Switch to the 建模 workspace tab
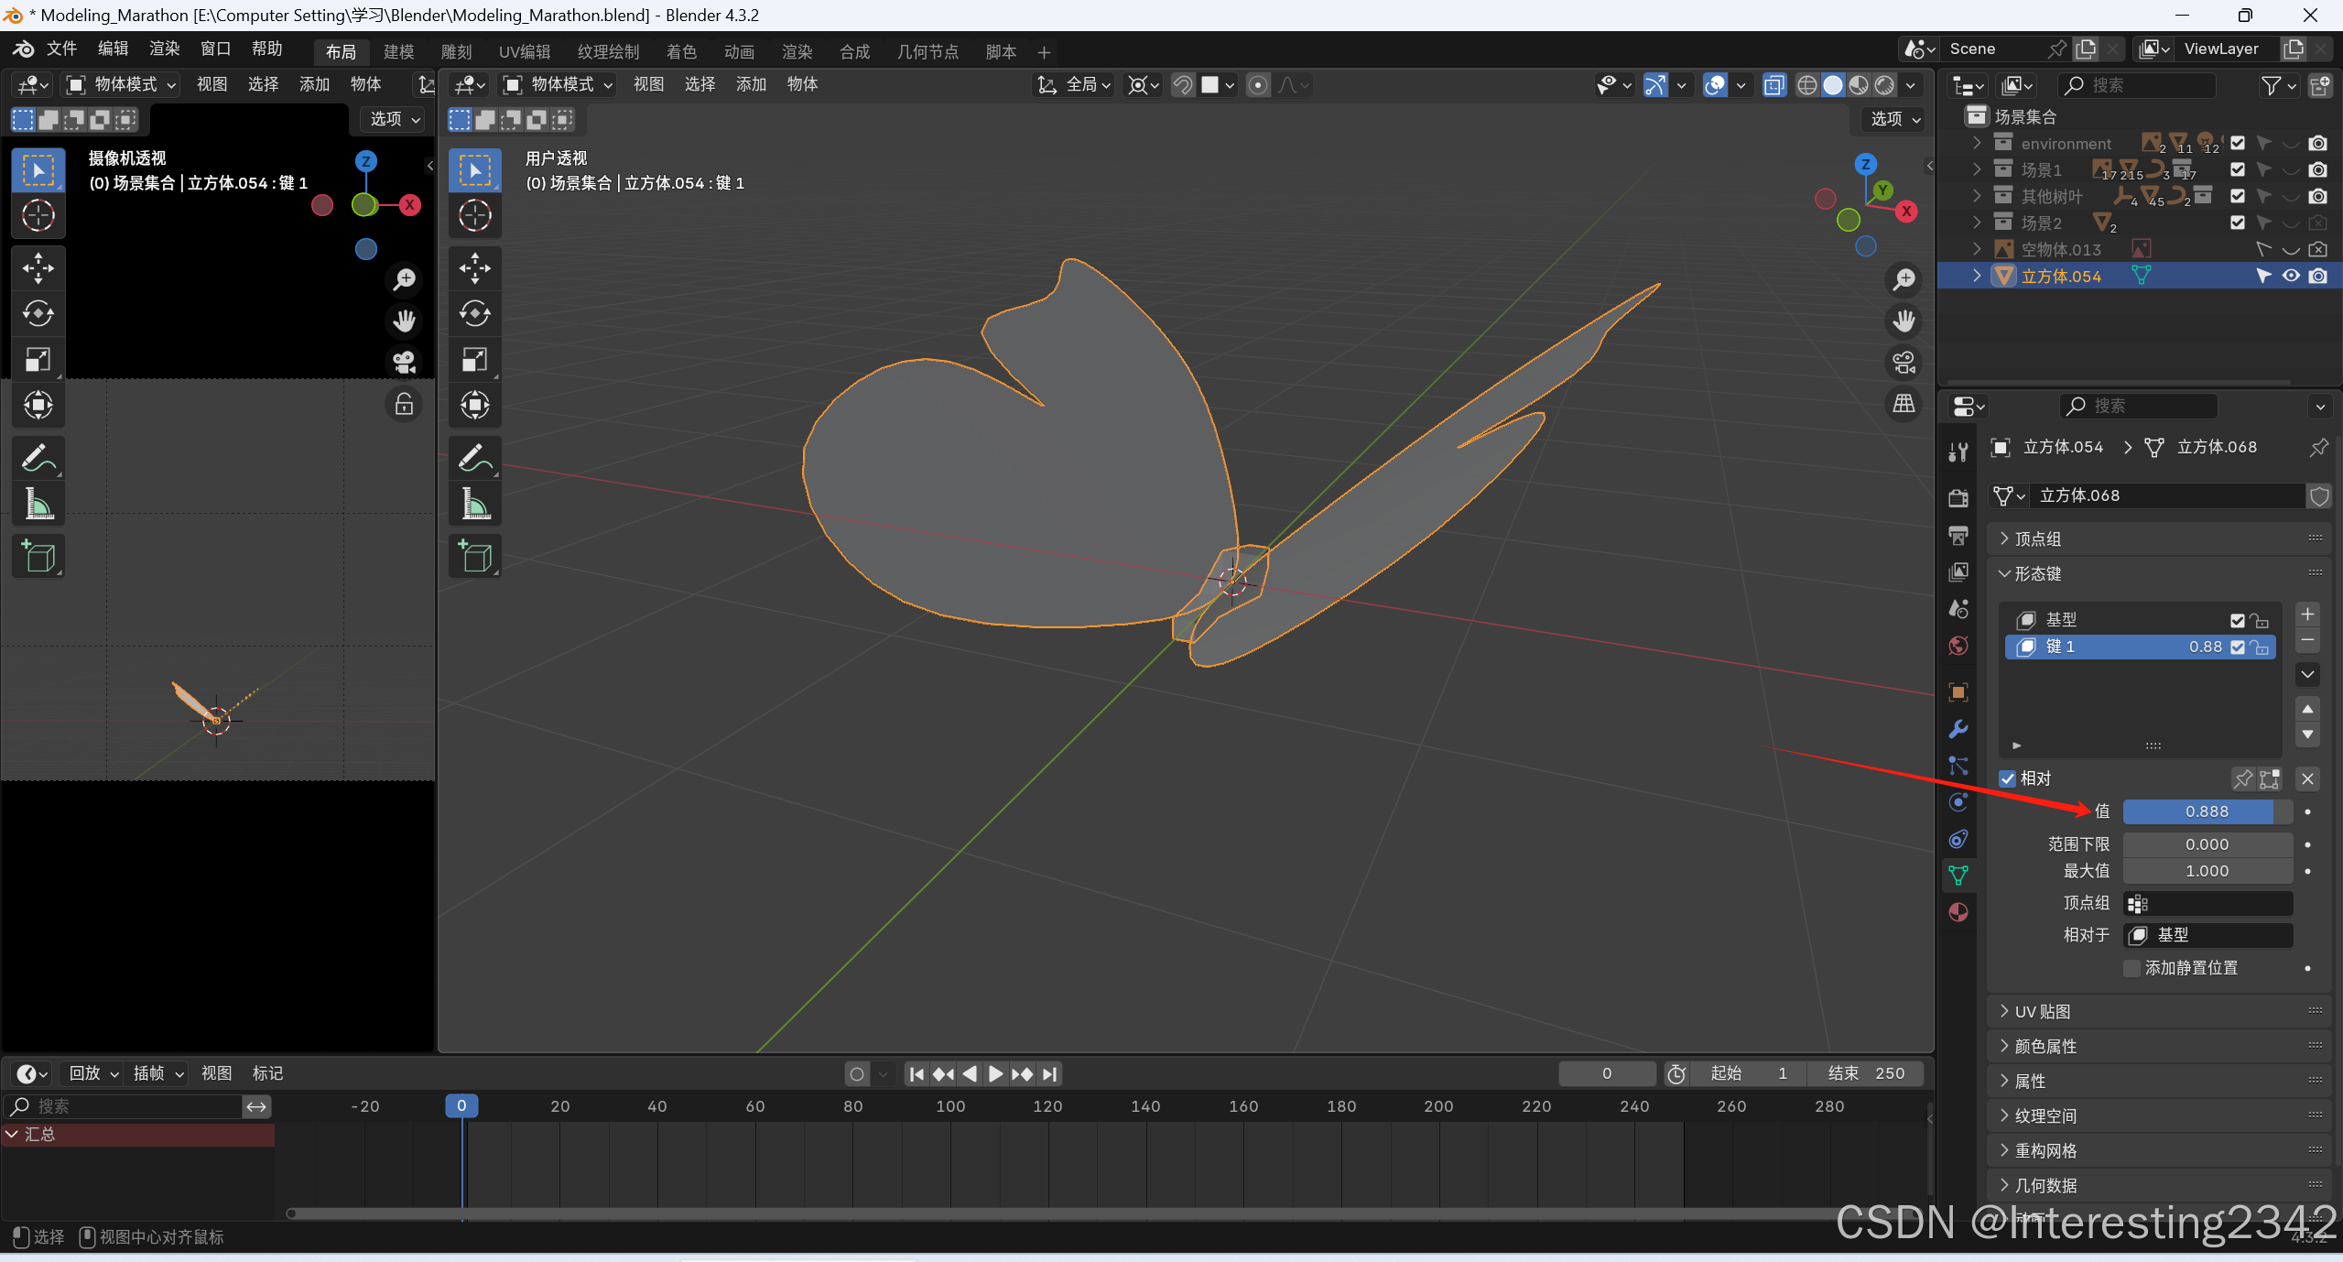Viewport: 2343px width, 1262px height. (x=398, y=51)
